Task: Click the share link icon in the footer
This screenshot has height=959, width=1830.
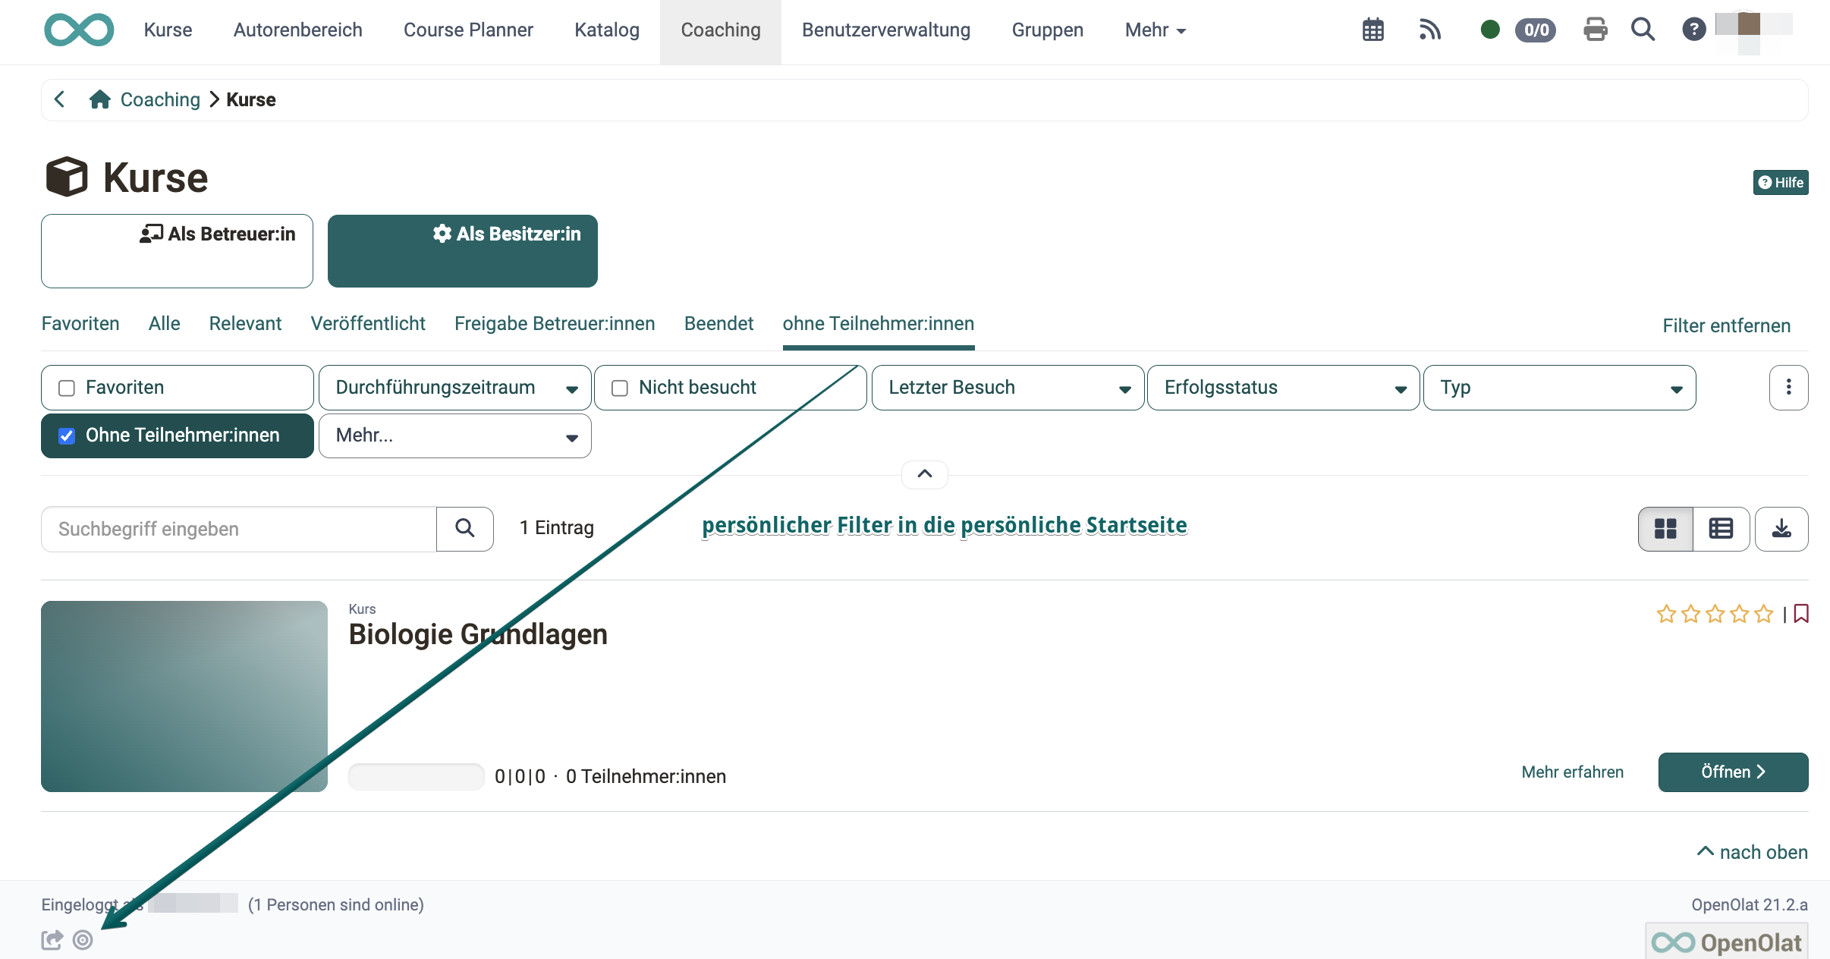Action: [x=52, y=940]
